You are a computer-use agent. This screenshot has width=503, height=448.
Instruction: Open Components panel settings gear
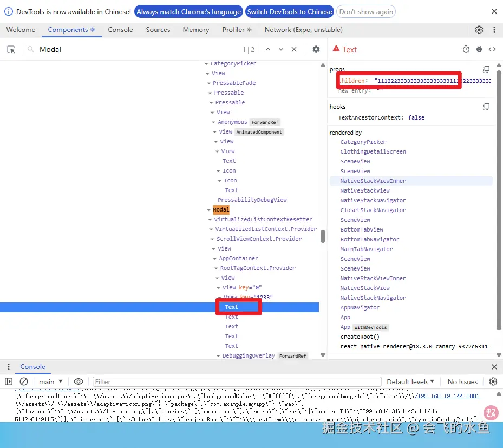click(316, 49)
